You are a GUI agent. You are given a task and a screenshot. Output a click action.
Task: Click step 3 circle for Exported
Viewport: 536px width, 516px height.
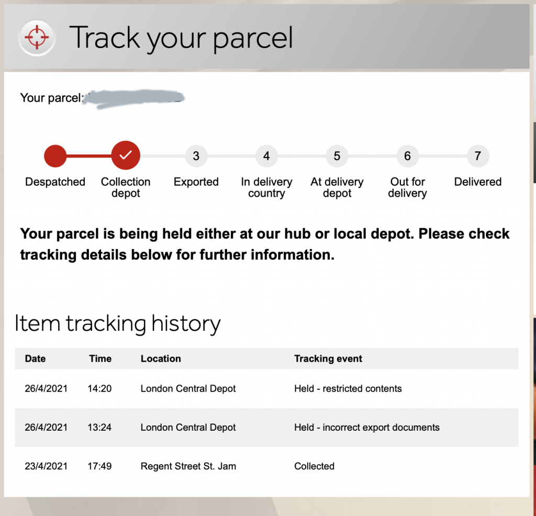point(196,155)
